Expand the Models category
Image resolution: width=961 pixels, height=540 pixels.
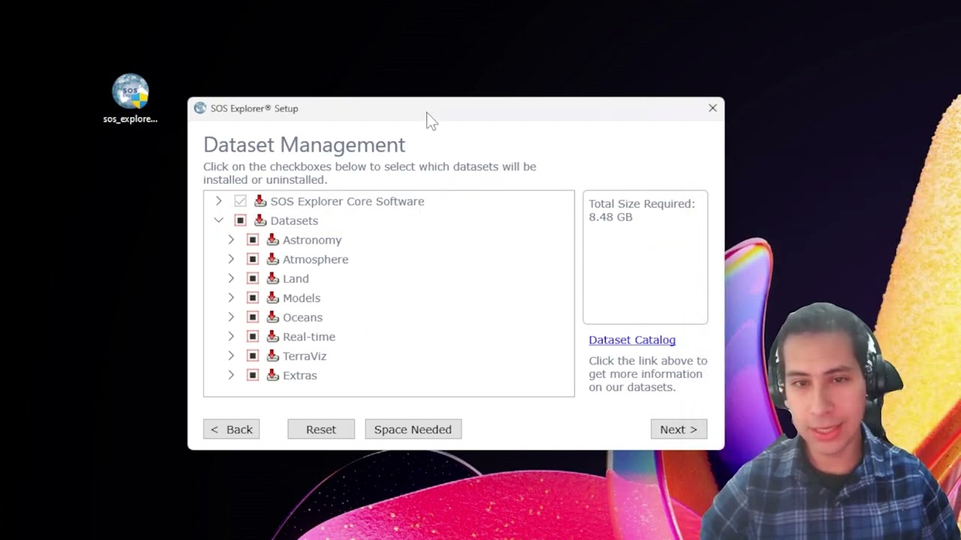pos(231,298)
